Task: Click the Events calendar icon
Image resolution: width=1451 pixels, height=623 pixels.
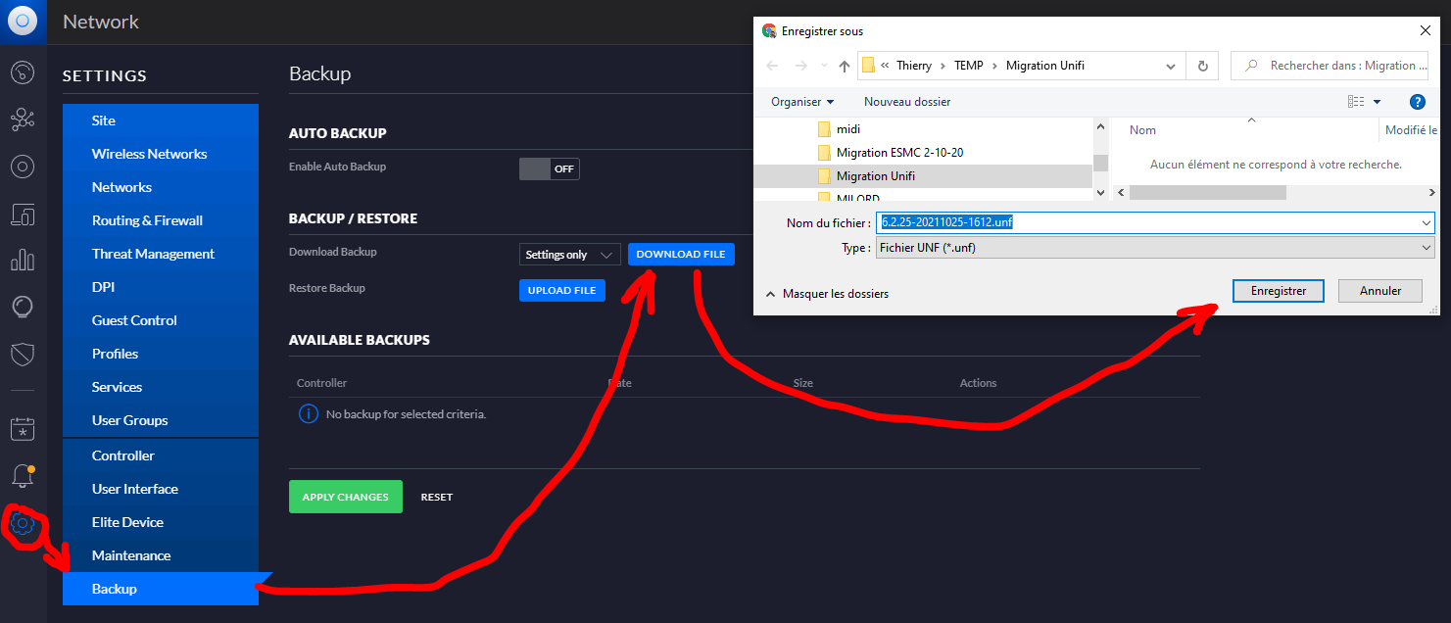Action: point(23,429)
